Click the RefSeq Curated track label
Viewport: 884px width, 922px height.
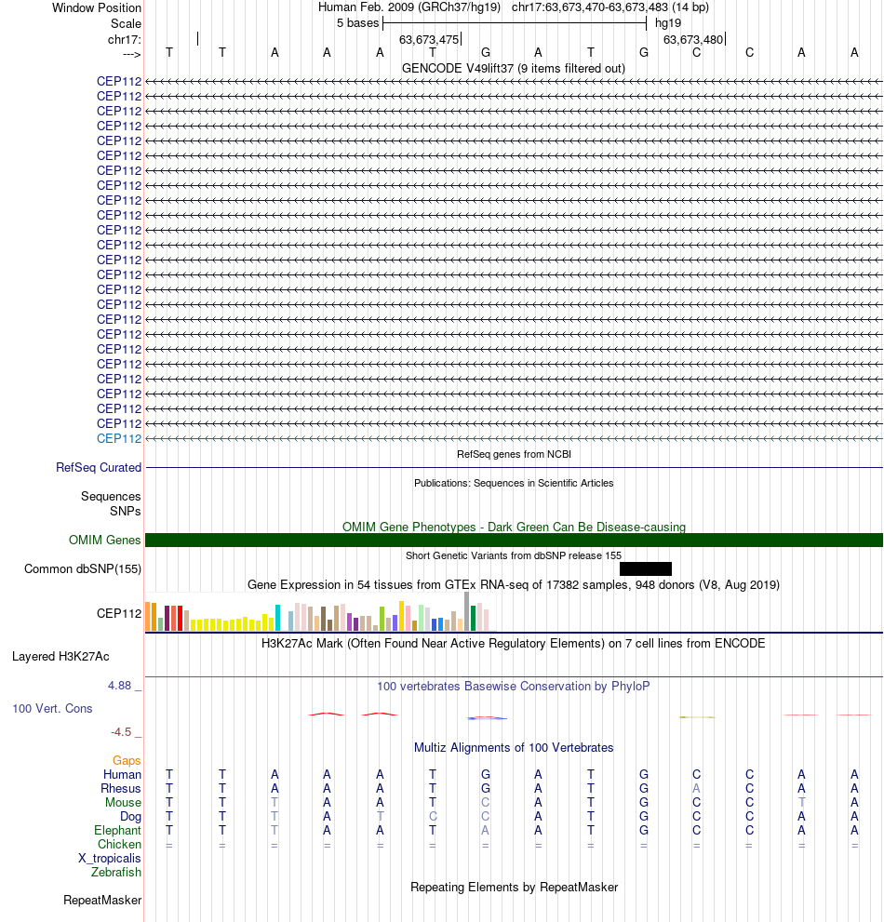coord(99,467)
